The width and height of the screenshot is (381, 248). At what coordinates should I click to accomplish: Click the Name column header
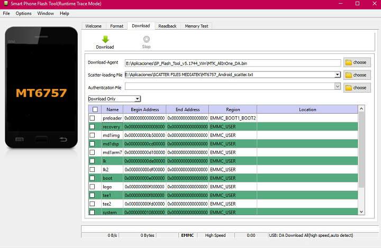point(112,109)
